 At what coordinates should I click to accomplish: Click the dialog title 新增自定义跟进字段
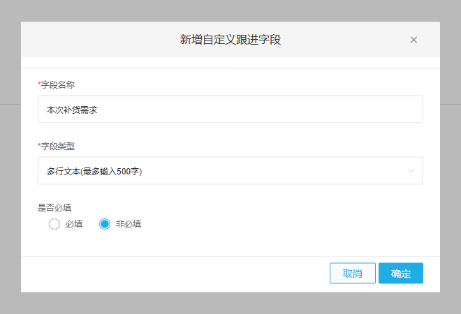click(x=230, y=39)
